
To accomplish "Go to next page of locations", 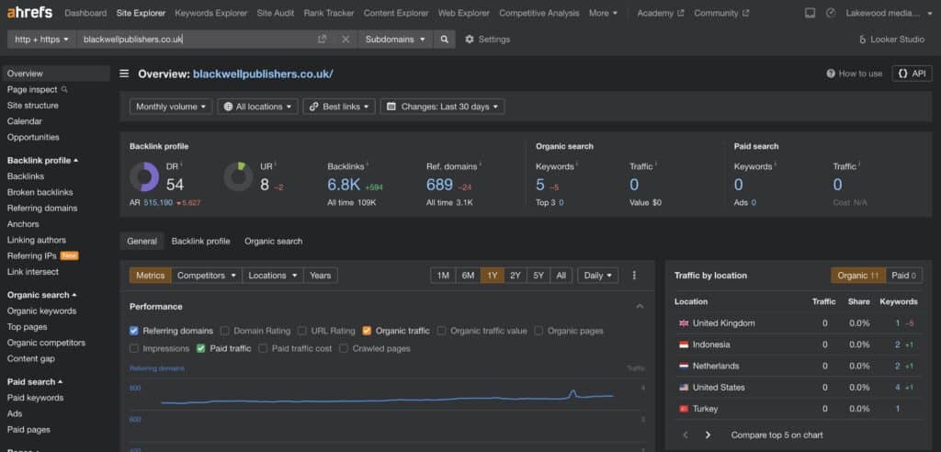I will tap(708, 435).
